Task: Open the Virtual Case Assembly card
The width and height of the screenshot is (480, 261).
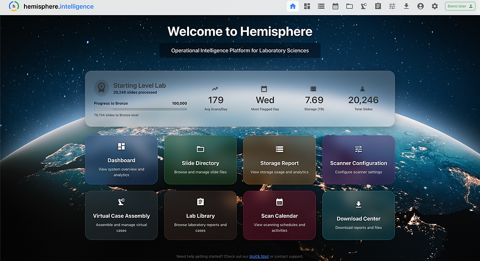Action: (x=121, y=215)
